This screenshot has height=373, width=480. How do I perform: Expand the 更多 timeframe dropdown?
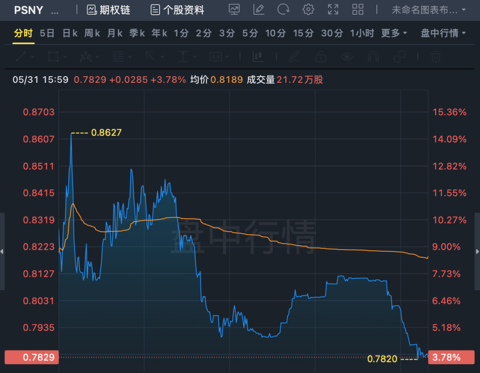394,33
